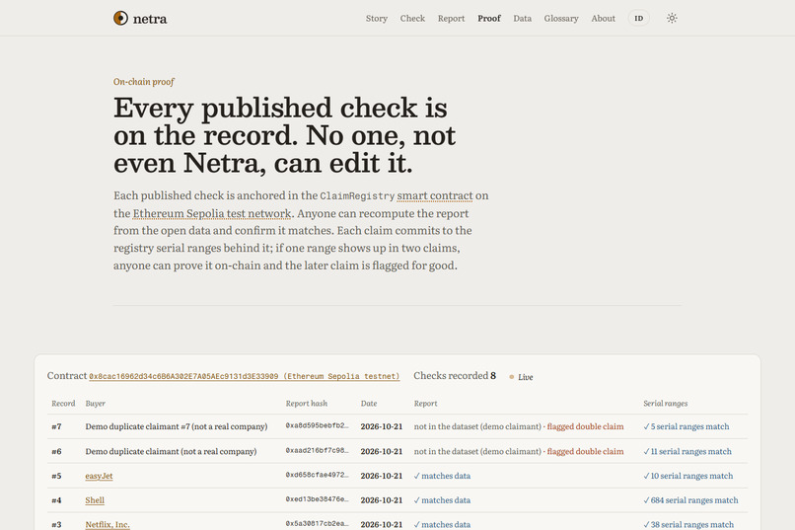This screenshot has height=530, width=795.
Task: Open the Proof nav item
Action: (489, 18)
